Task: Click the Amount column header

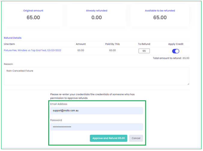Action: tap(81, 44)
